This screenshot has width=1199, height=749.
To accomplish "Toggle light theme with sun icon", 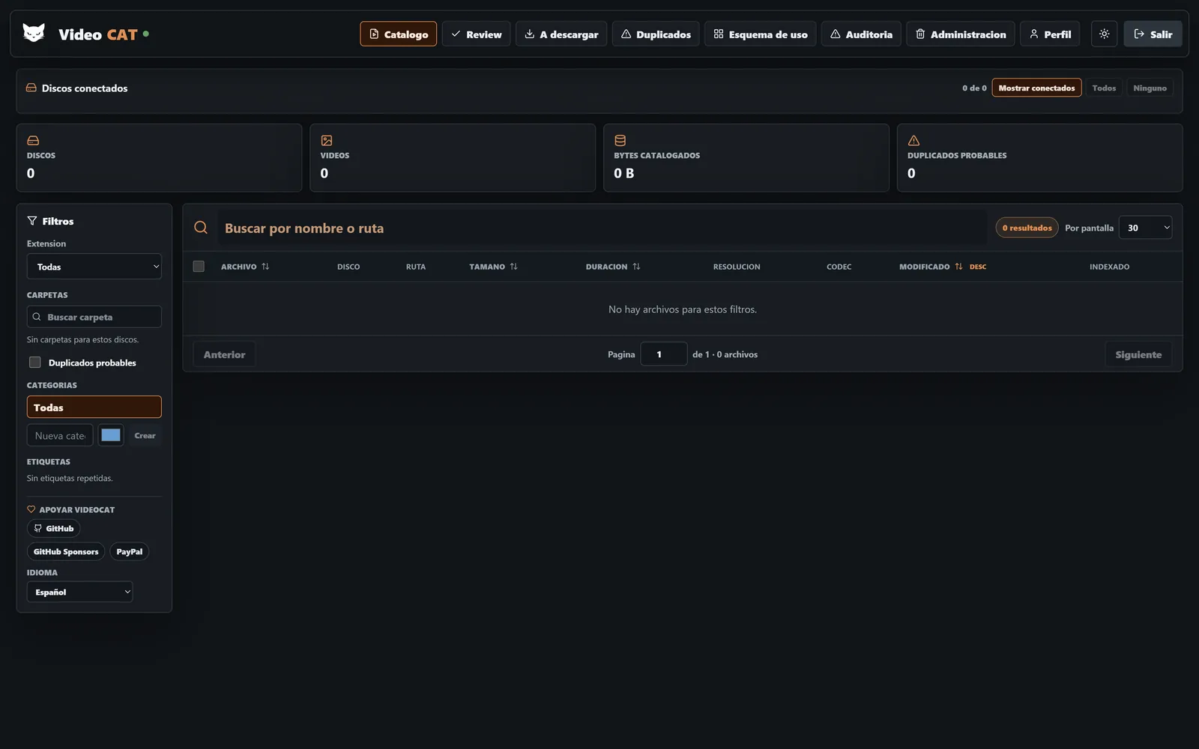I will pyautogui.click(x=1104, y=34).
